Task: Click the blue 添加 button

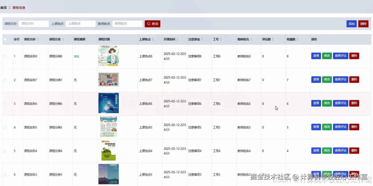Action: [351, 24]
